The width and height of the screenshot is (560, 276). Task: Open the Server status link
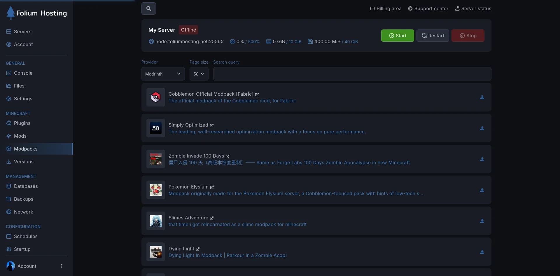click(x=473, y=8)
